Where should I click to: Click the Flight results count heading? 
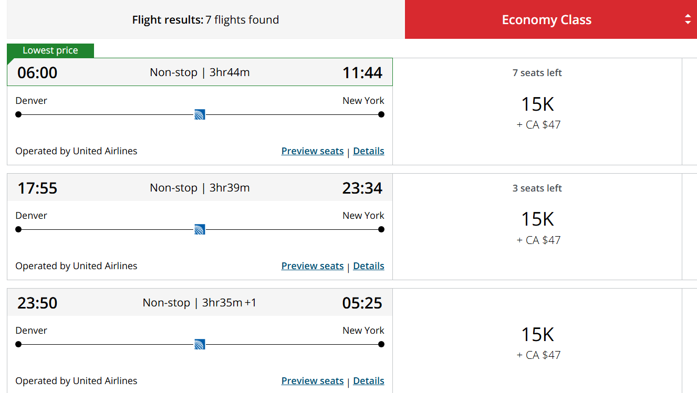(205, 20)
